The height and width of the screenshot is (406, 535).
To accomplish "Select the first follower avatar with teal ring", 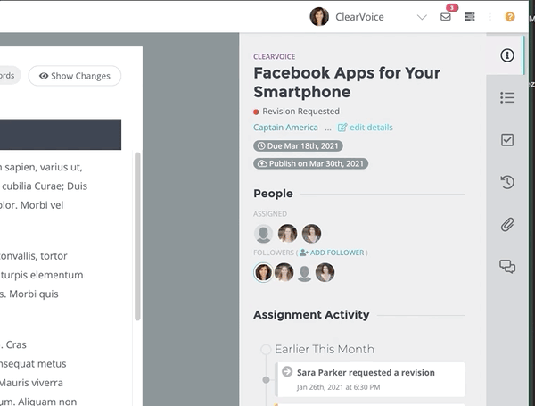I will coord(263,272).
